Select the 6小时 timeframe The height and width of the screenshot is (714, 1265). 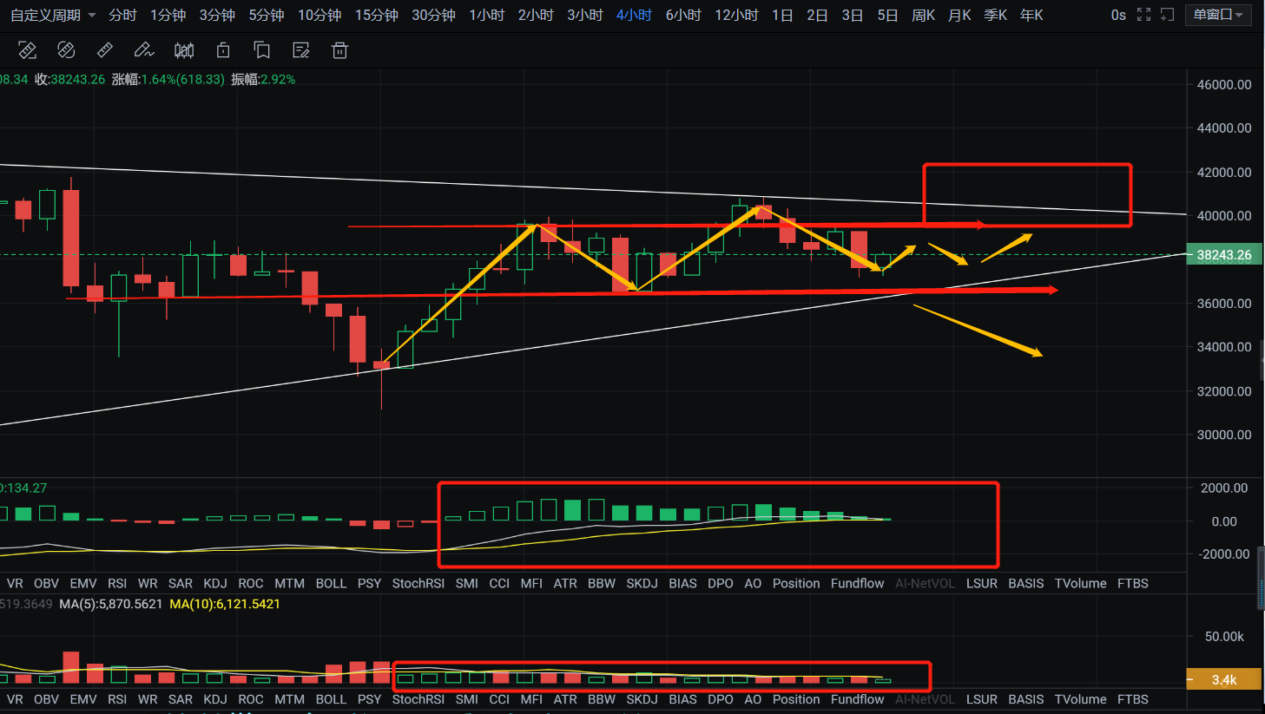683,16
